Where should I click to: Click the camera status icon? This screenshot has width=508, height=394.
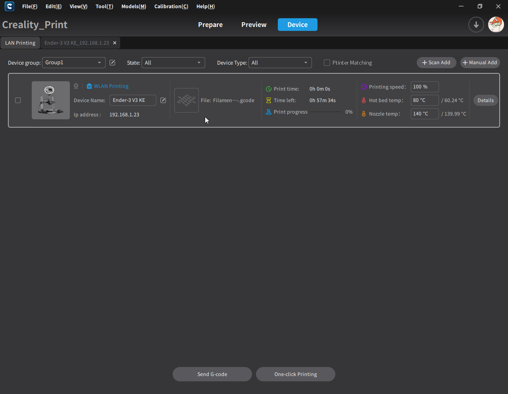coord(76,86)
